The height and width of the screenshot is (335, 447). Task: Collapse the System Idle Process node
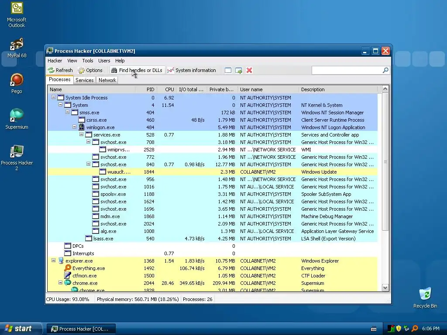click(x=53, y=97)
